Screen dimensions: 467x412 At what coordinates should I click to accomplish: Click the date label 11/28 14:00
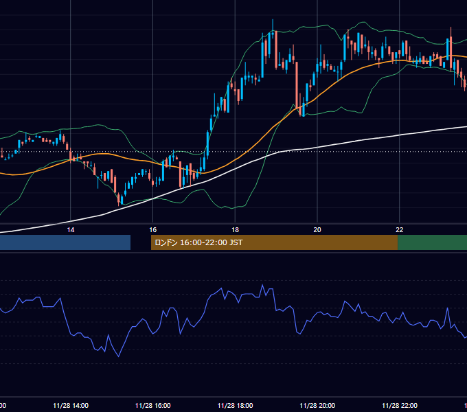71,405
